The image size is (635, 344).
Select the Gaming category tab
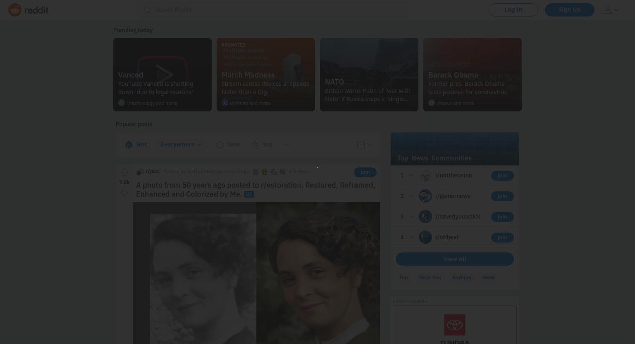(462, 278)
